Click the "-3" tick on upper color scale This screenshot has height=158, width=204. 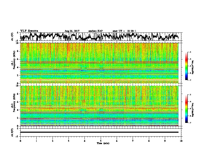[190, 52]
